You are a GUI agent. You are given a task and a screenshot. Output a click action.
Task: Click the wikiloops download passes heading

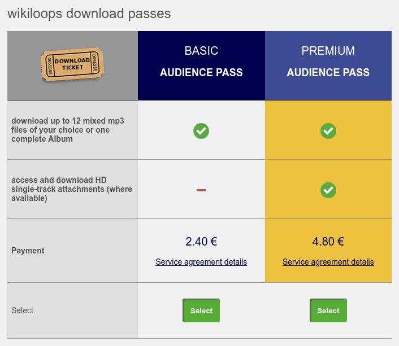coord(89,14)
